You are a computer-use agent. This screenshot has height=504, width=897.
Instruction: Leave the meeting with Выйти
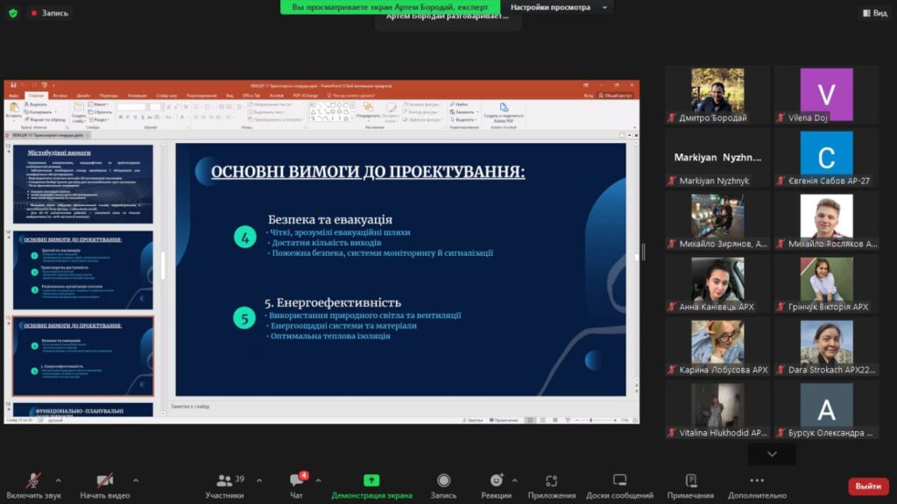point(867,486)
